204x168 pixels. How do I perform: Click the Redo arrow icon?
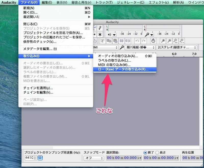pos(144,41)
